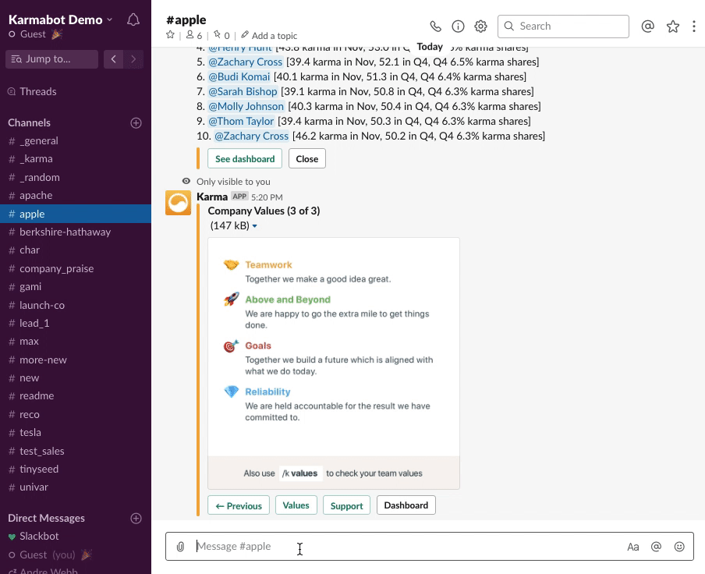Open channel settings gear
Image resolution: width=705 pixels, height=574 pixels.
480,26
